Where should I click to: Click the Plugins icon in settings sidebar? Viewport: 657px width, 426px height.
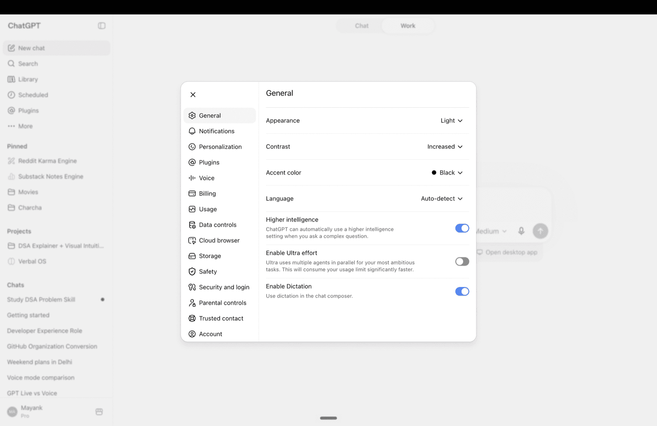(192, 162)
